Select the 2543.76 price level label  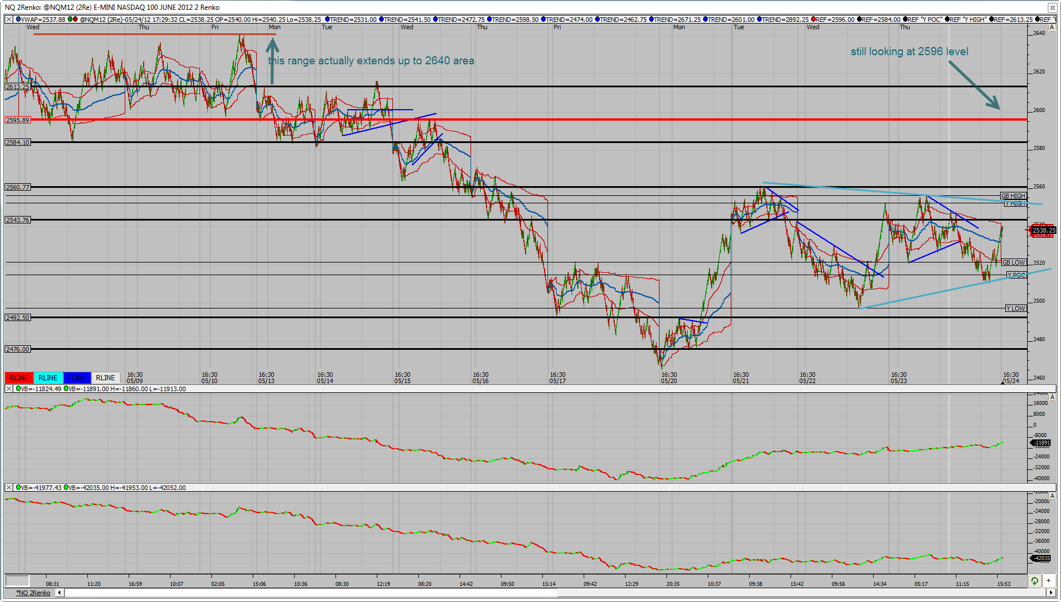click(17, 220)
